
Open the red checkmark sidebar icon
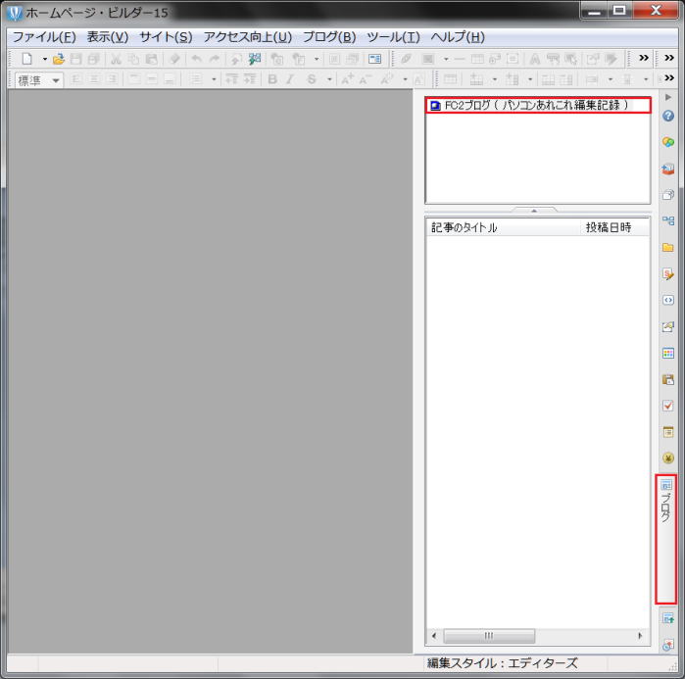click(x=668, y=406)
